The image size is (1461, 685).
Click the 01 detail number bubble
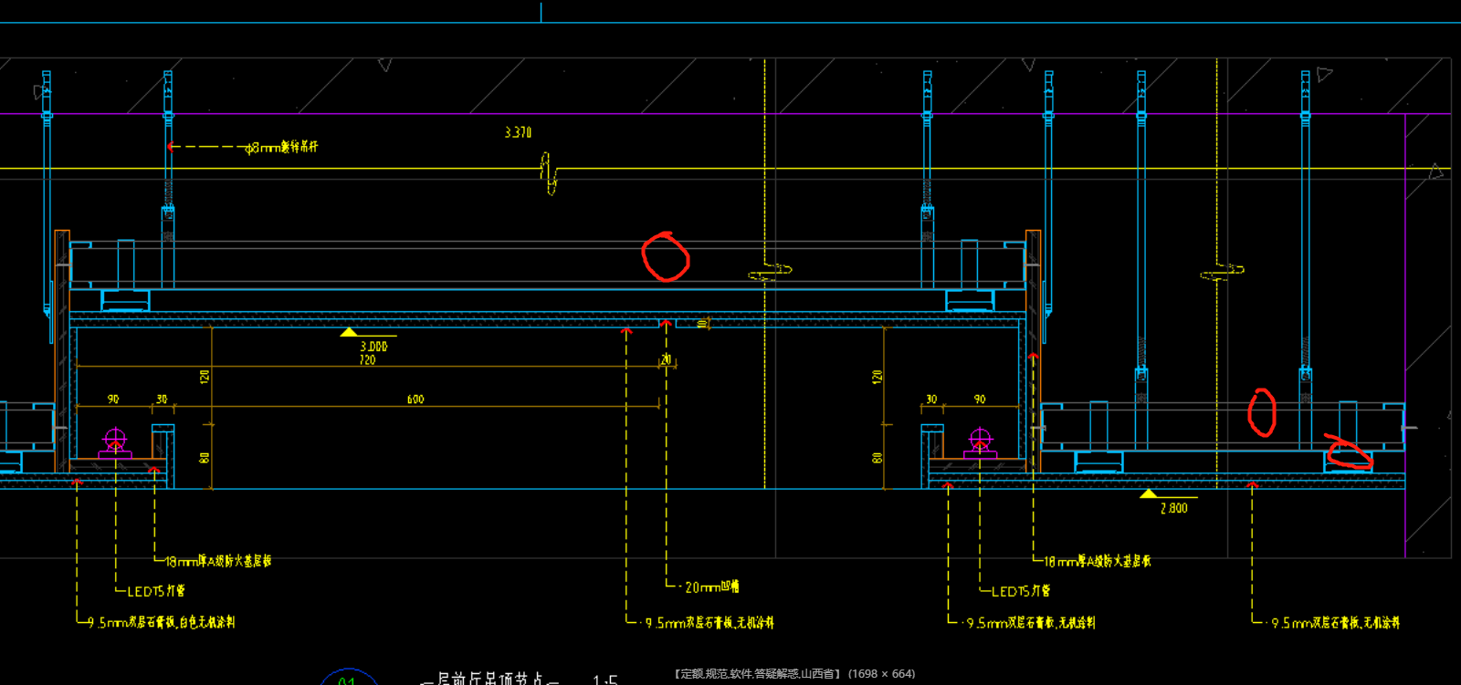(348, 679)
